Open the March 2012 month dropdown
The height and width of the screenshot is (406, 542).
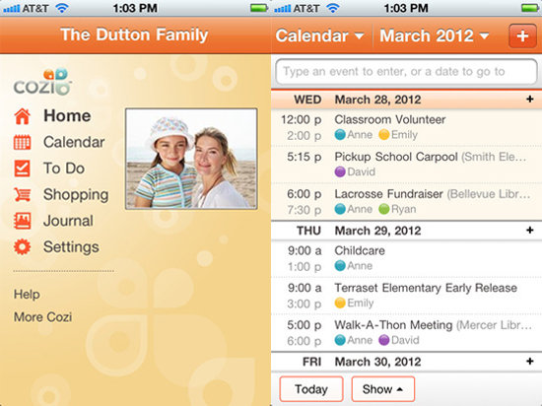coord(435,35)
